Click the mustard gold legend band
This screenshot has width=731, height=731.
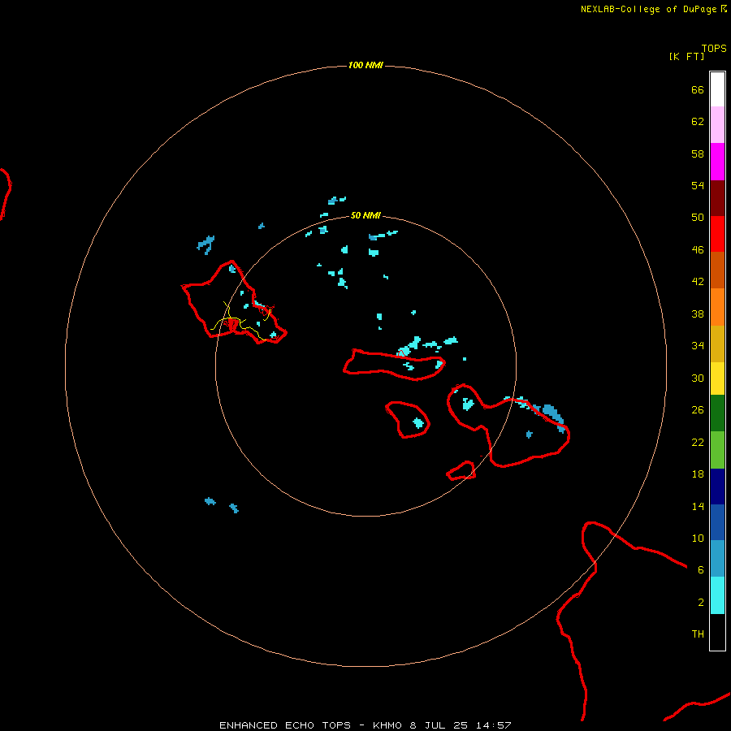click(x=717, y=344)
